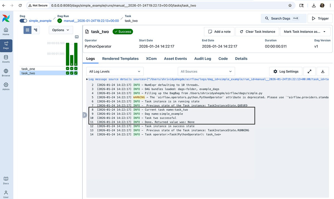Follow the manual Dag Run breadcrumb link
This screenshot has width=334, height=199.
(x=91, y=21)
